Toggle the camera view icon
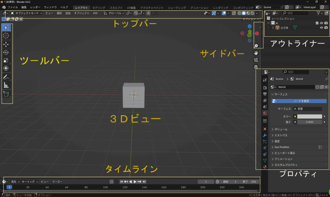 pos(256,60)
